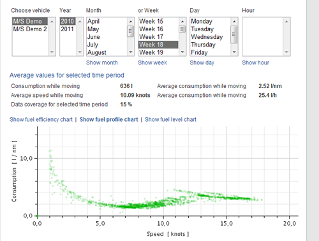Click Year list scroll down arrow
This screenshot has width=319, height=241.
(x=80, y=52)
